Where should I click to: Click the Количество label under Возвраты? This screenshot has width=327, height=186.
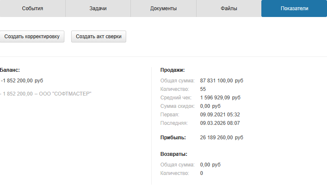point(174,173)
